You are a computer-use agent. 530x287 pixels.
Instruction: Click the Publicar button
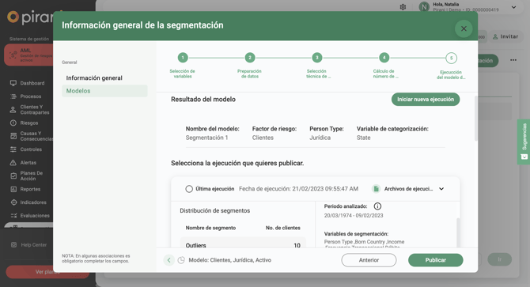pos(435,260)
